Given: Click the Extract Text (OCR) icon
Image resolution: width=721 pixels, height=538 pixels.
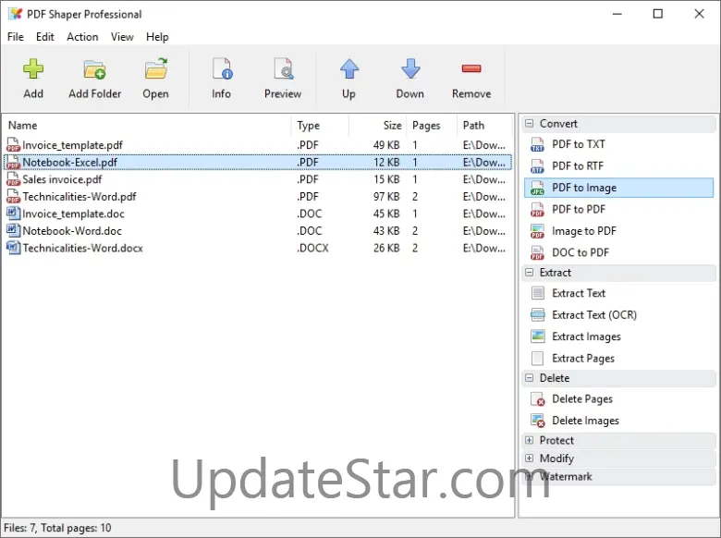Looking at the screenshot, I should point(537,315).
